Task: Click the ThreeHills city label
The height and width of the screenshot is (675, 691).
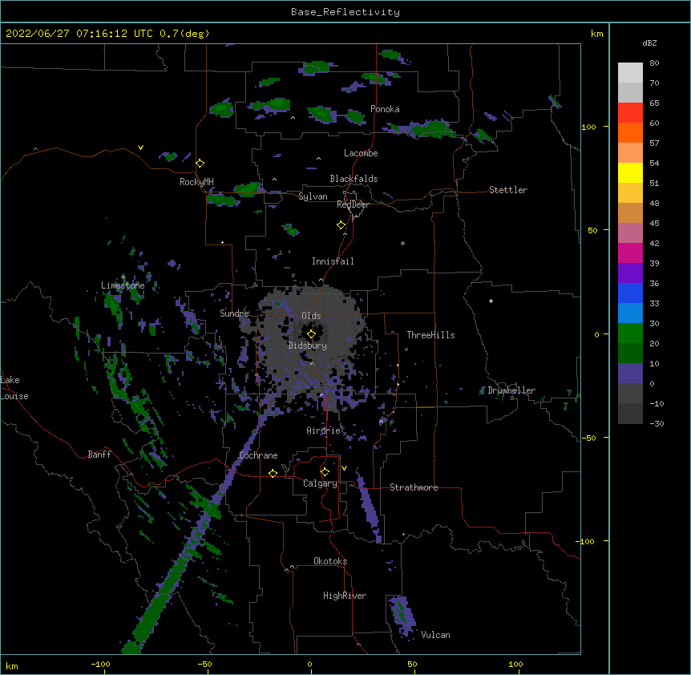Action: 430,335
